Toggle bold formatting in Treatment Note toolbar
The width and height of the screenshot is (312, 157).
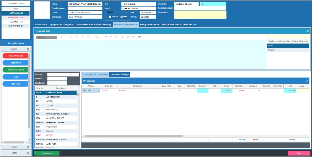pyautogui.click(x=61, y=37)
